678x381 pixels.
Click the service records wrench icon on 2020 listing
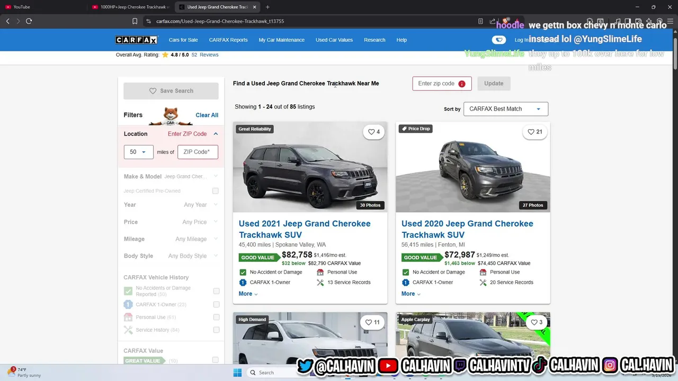pos(483,283)
